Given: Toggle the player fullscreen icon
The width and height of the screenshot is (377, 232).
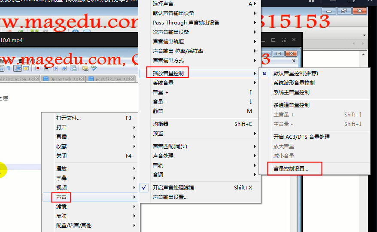Looking at the screenshot, I should pos(283,40).
